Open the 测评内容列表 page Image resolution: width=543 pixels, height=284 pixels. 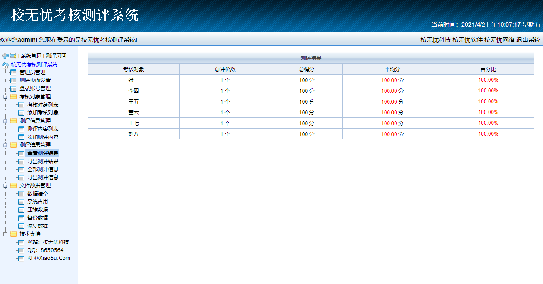pos(43,129)
